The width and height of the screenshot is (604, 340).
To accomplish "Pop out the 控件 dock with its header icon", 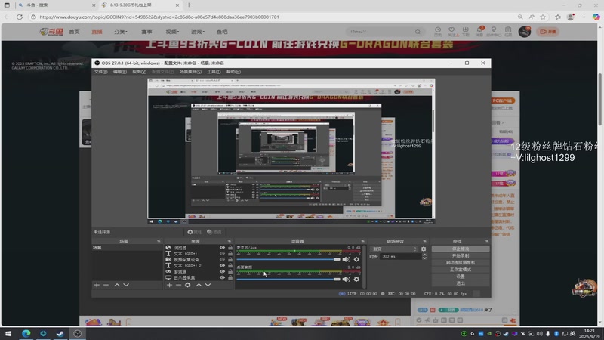I will (x=486, y=241).
